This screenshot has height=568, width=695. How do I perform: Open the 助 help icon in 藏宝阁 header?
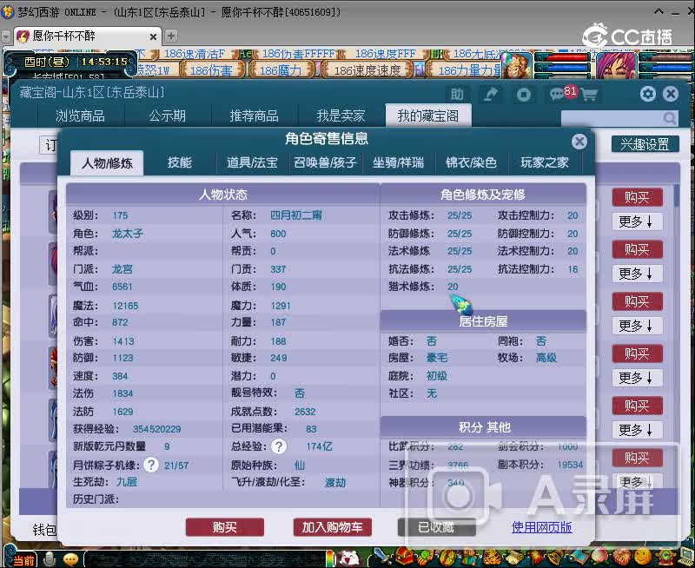pyautogui.click(x=458, y=95)
